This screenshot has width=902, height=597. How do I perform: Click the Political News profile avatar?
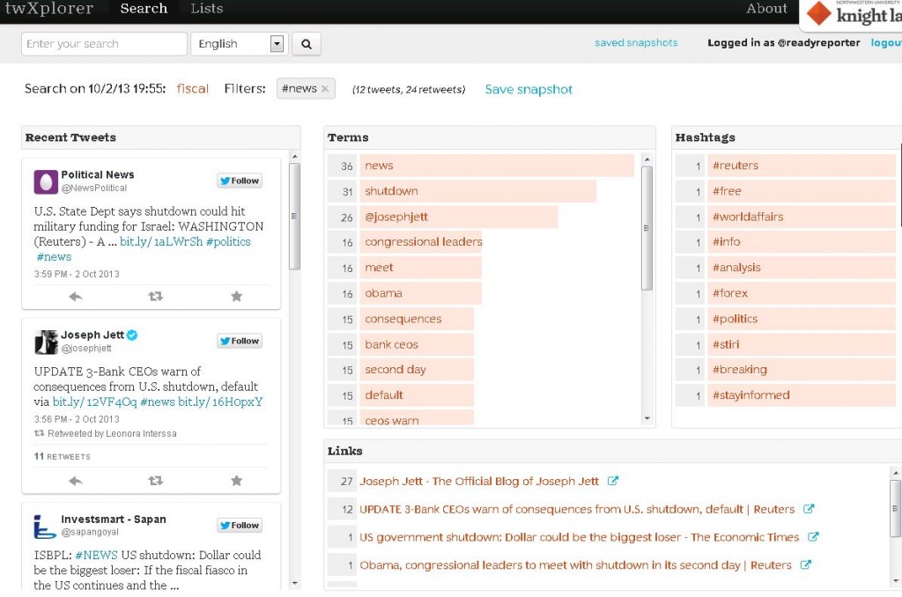pos(46,181)
